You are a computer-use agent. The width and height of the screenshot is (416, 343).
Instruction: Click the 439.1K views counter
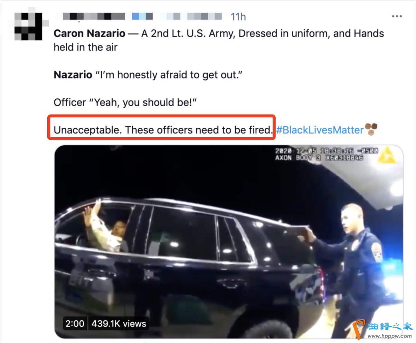coord(119,323)
